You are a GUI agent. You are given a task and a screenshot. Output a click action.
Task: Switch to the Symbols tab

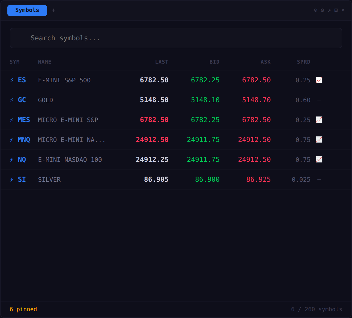point(27,10)
